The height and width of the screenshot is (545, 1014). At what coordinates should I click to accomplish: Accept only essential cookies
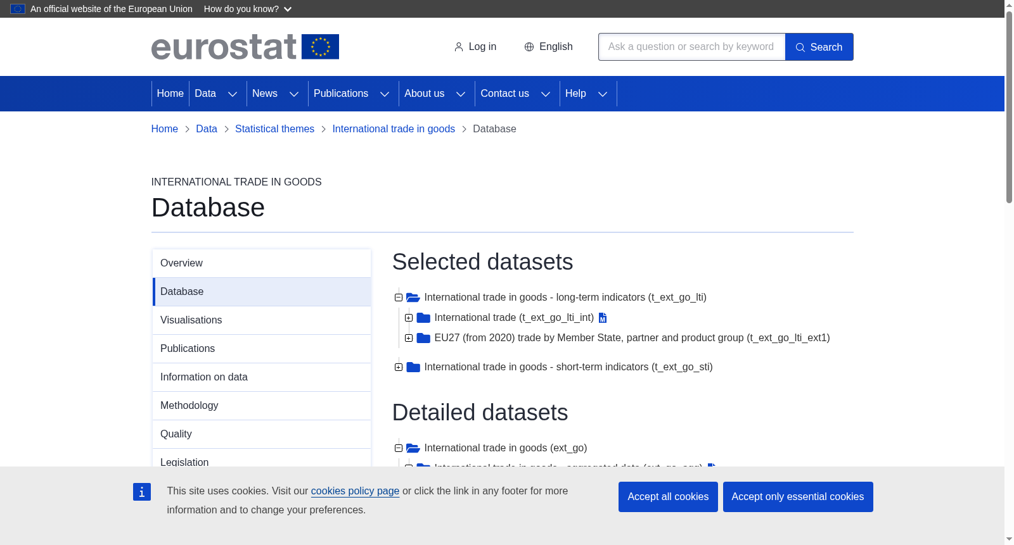pyautogui.click(x=798, y=497)
